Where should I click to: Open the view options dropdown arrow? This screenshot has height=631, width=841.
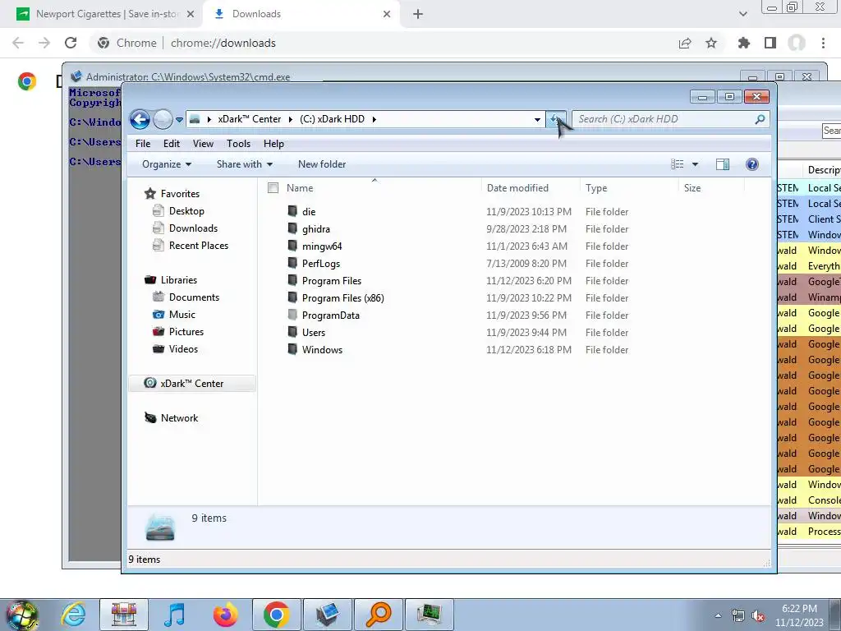click(695, 164)
